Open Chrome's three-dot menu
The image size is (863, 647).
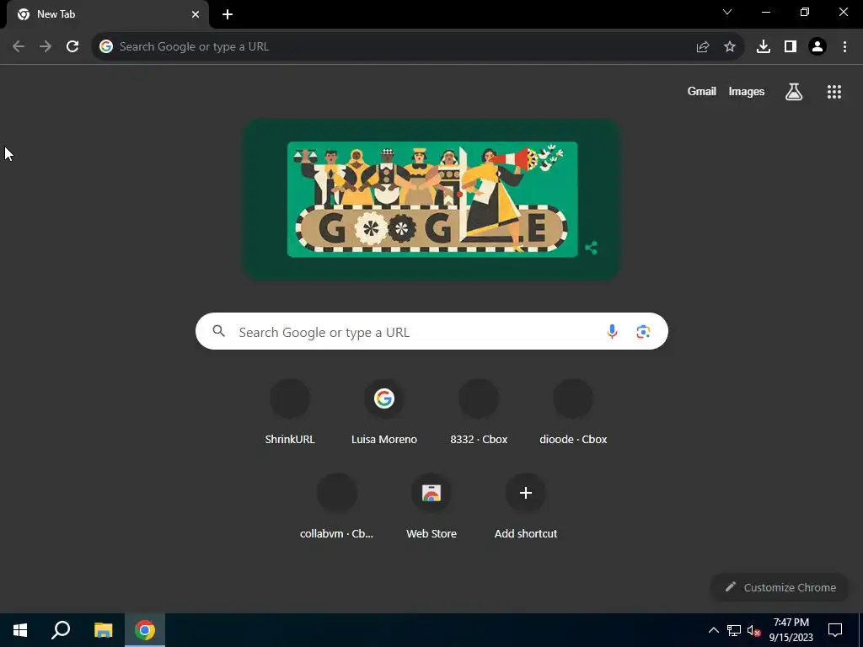844,47
